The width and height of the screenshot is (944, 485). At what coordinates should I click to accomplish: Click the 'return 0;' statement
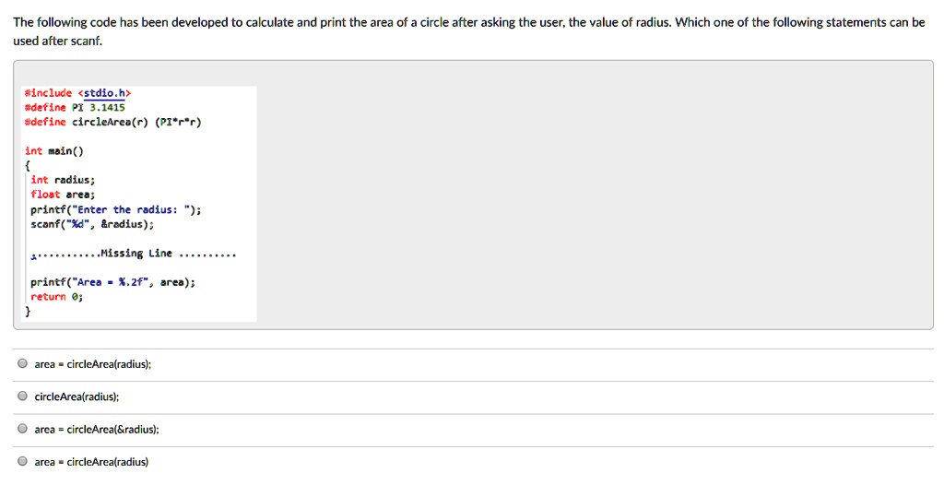56,296
